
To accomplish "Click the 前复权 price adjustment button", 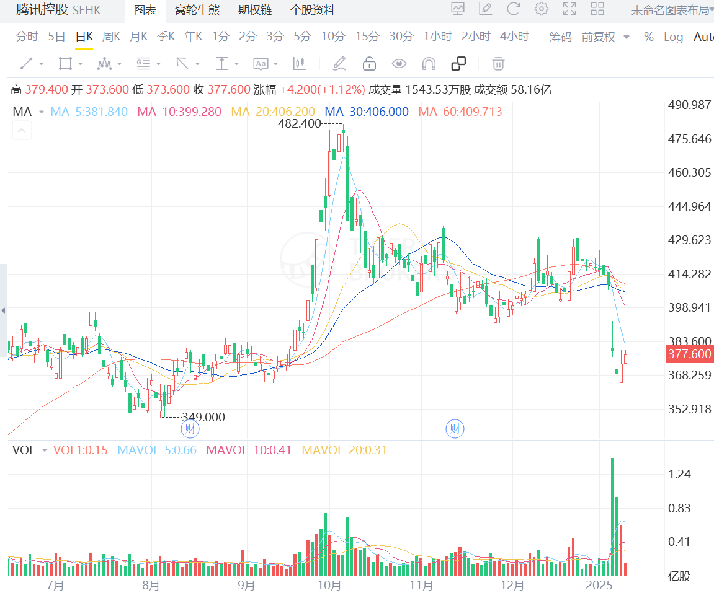I will [x=599, y=37].
